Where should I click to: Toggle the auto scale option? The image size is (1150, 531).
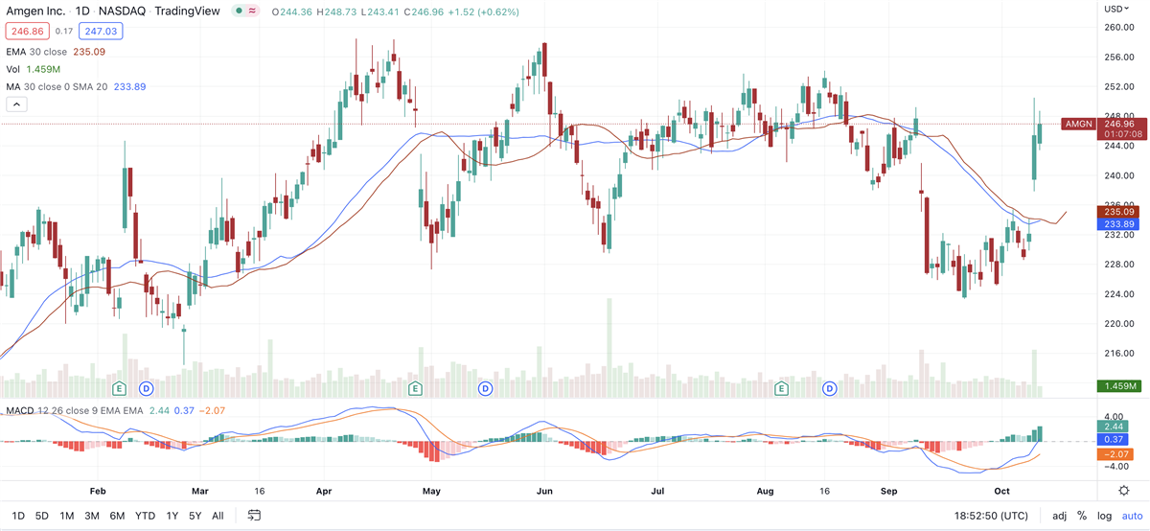[x=1132, y=516]
